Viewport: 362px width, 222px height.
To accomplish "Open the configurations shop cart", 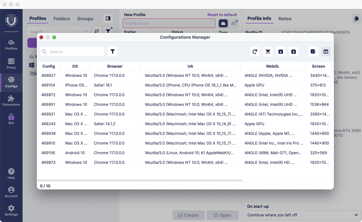I will coord(267,52).
